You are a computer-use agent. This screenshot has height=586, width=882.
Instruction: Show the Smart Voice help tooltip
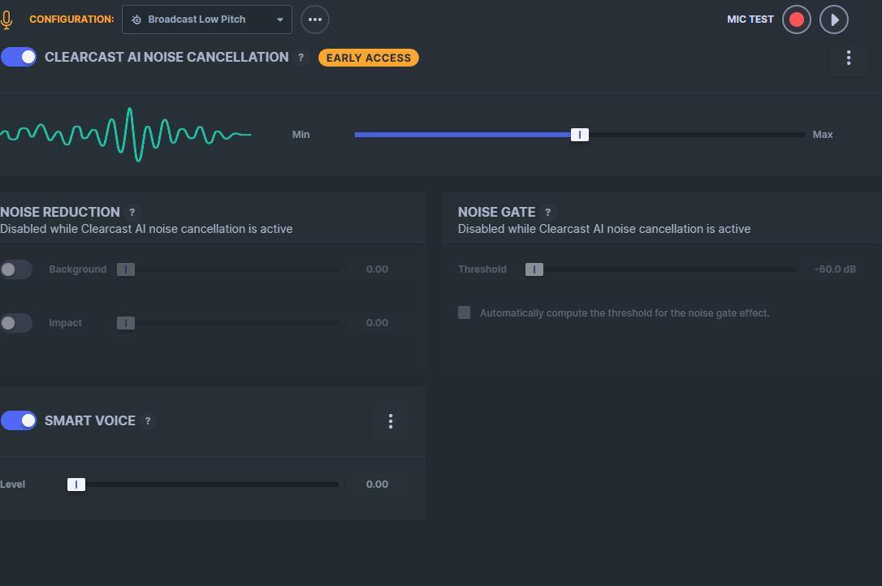tap(148, 421)
